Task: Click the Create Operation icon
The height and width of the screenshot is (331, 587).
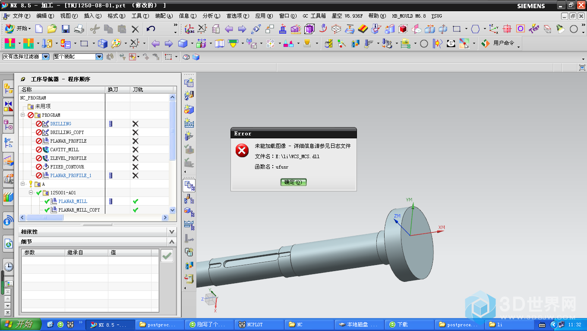Action: [189, 136]
